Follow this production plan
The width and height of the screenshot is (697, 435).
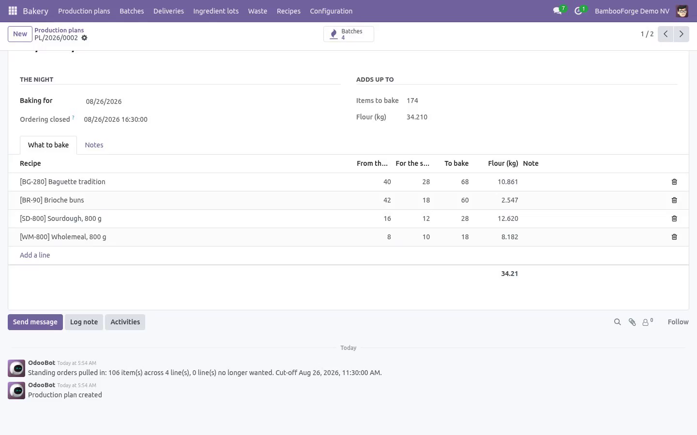[x=678, y=322]
